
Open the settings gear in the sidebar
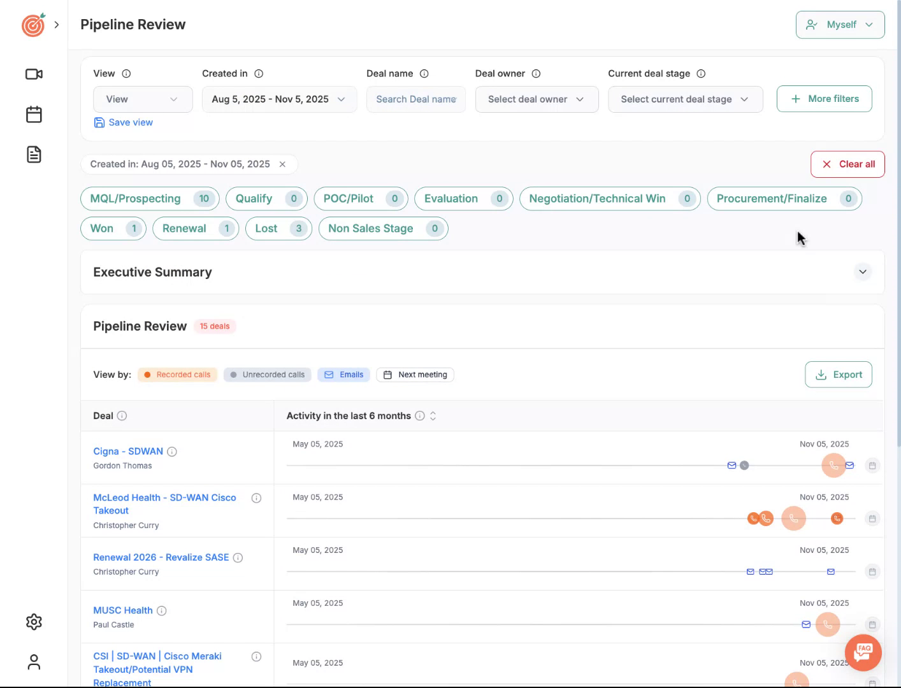click(34, 622)
